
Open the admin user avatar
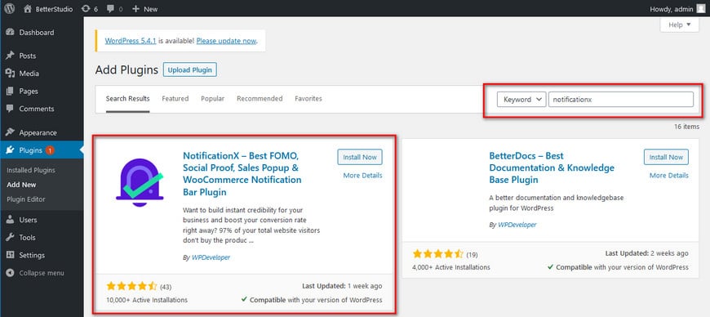coord(700,9)
